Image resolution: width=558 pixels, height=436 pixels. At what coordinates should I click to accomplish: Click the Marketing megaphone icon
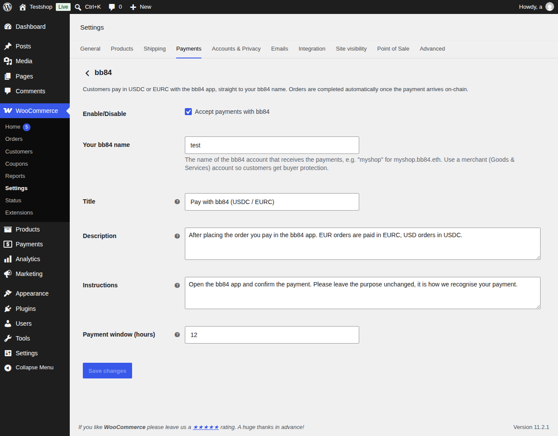click(8, 274)
